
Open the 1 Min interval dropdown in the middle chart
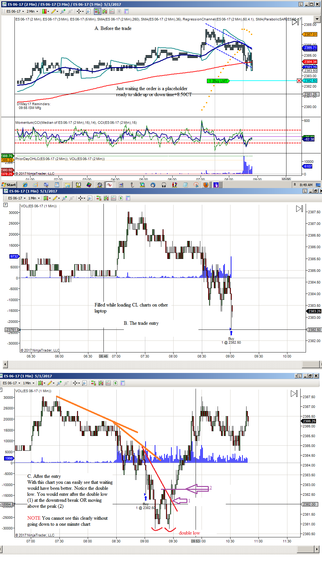(x=34, y=198)
